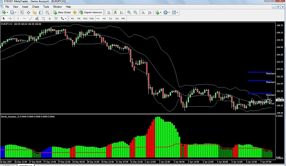Open the Window menu
This screenshot has height=166, width=286.
[x=57, y=7]
